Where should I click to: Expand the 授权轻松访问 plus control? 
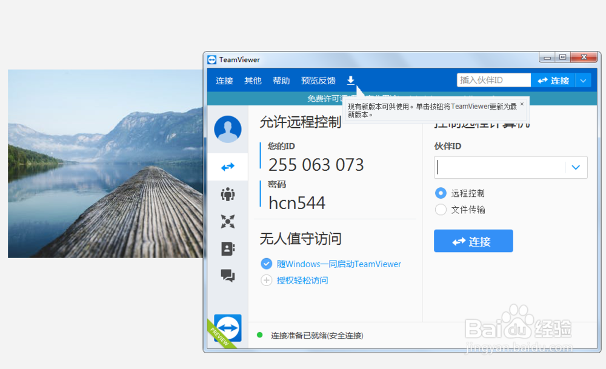[x=267, y=281]
